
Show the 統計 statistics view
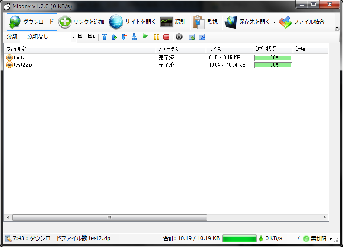tap(173, 22)
